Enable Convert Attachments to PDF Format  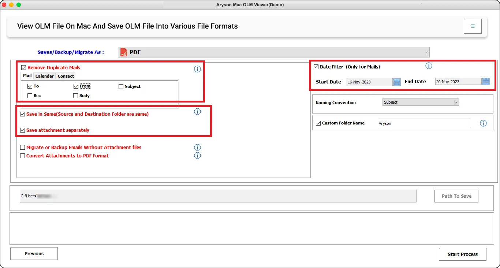point(23,156)
